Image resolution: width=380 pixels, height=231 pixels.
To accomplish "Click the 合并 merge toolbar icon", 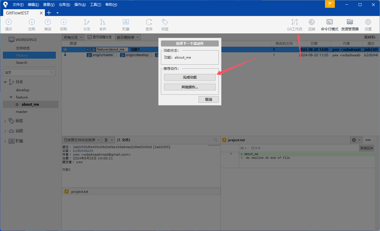I will coord(103,22).
